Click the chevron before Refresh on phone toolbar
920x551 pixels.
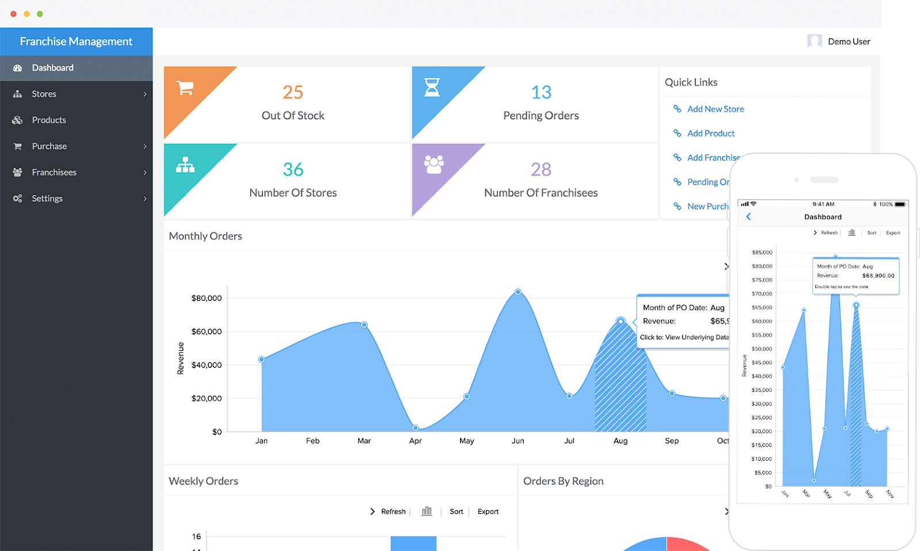(x=815, y=233)
